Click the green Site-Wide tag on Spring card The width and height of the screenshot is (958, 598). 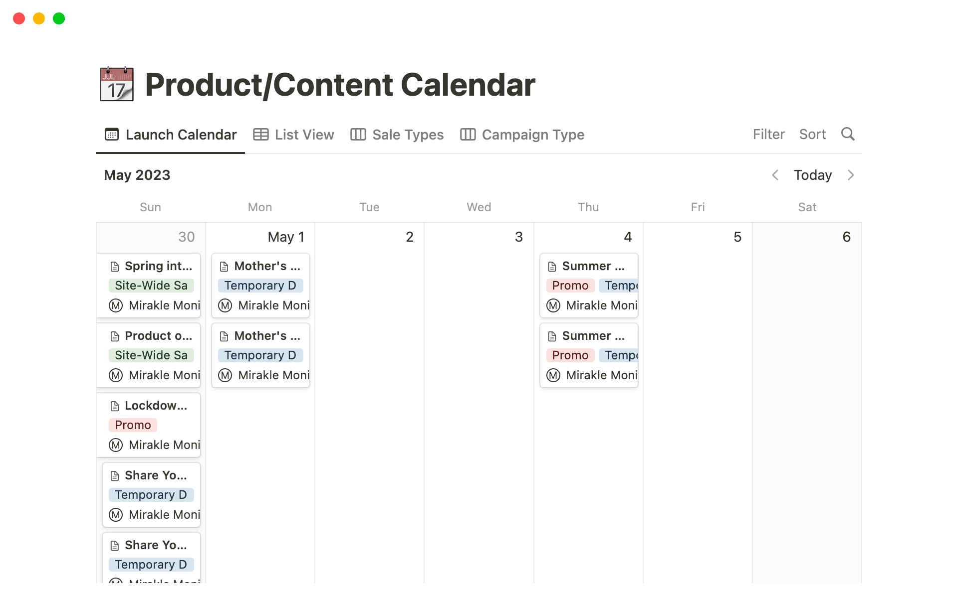151,286
